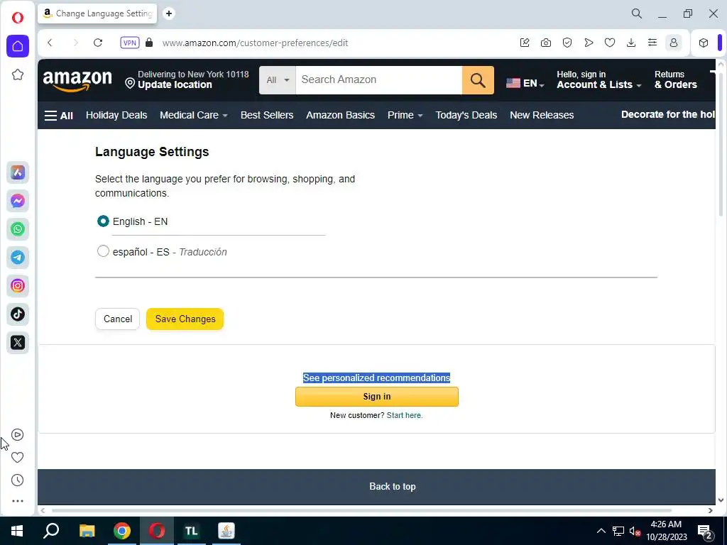Image resolution: width=727 pixels, height=545 pixels.
Task: Go to Amazon home via logo
Action: click(77, 81)
